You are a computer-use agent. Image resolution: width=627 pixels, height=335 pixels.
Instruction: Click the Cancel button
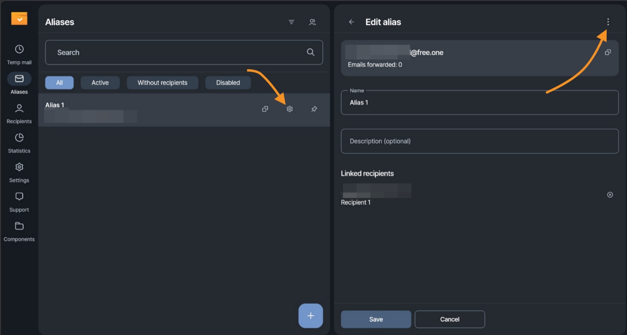[x=450, y=319]
